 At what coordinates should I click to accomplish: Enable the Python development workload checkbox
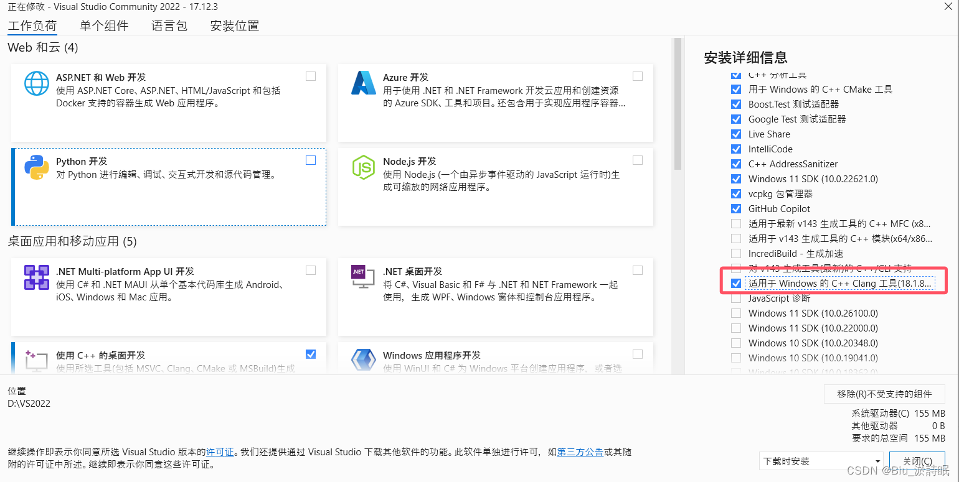click(x=311, y=160)
